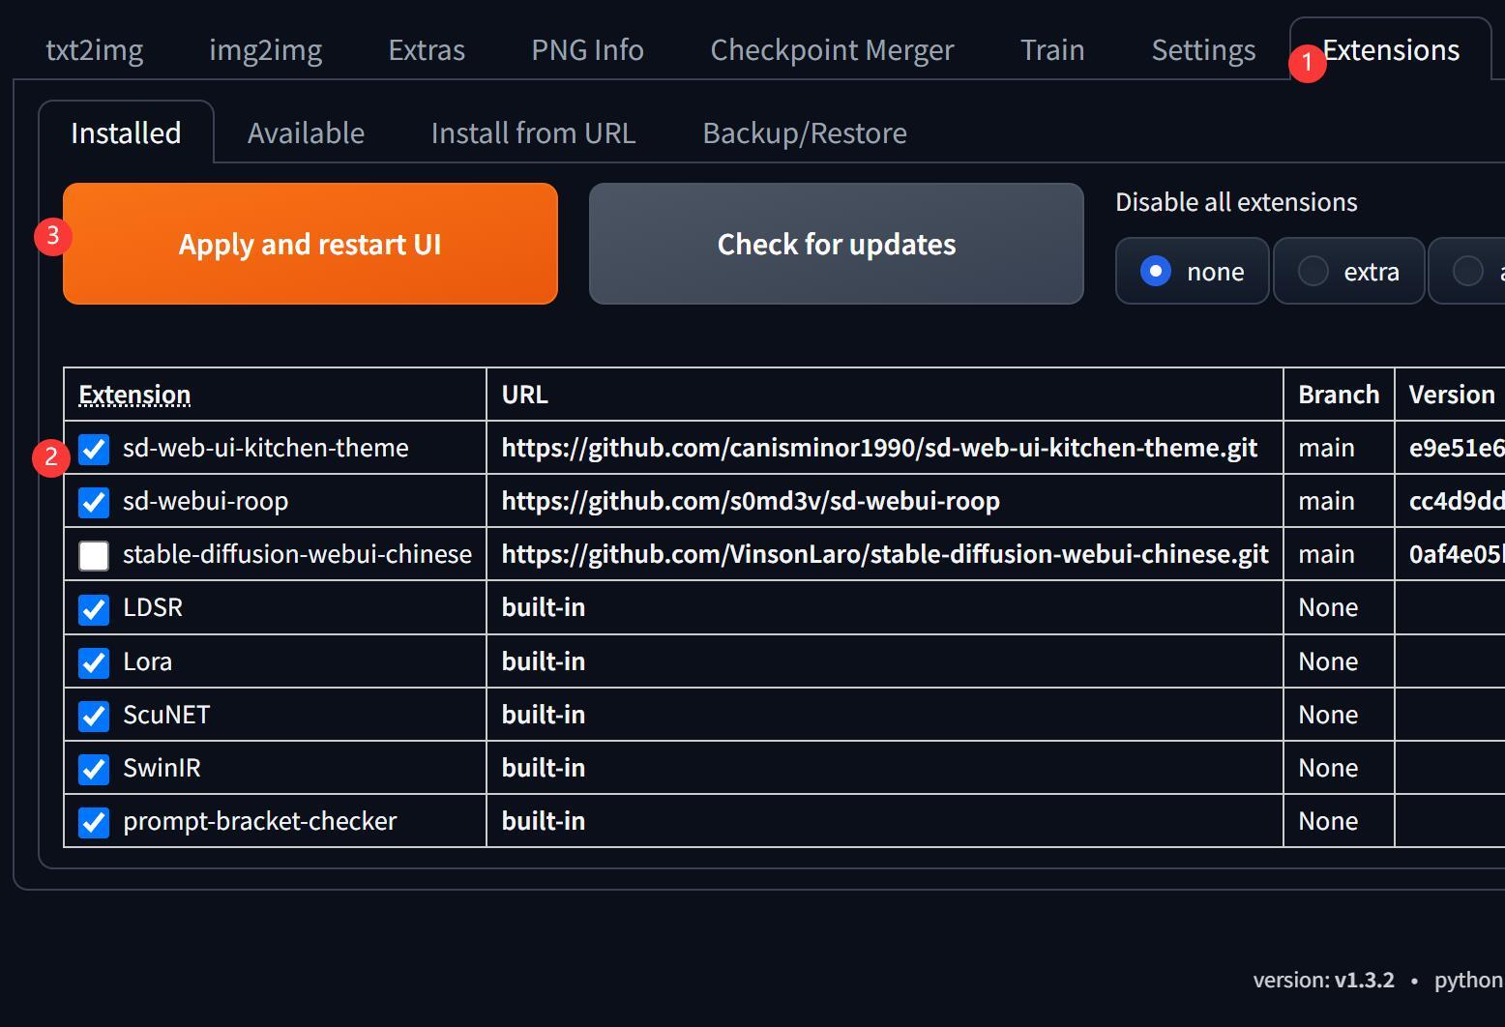
Task: Click the Version column header
Action: pyautogui.click(x=1452, y=395)
